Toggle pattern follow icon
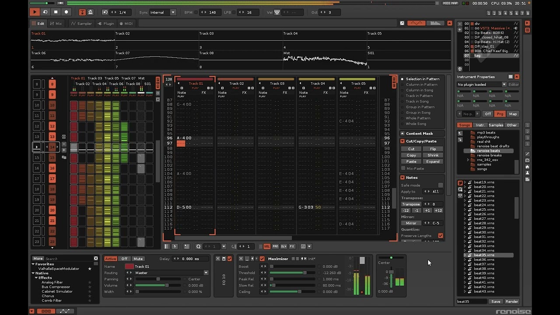Viewport: 560px width, 315px height. coord(82,12)
